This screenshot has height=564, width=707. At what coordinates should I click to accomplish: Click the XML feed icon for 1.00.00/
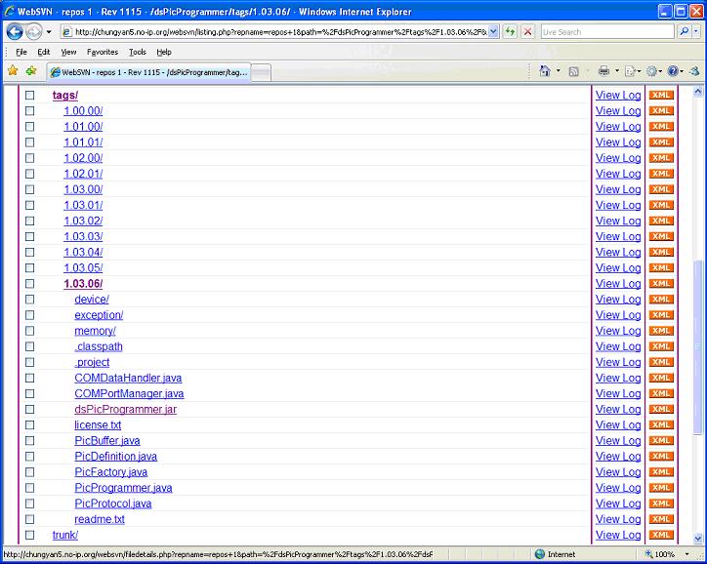[x=661, y=111]
